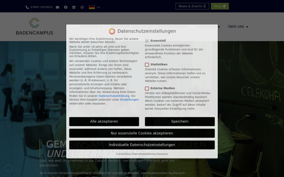Open the email envelope icon in the top bar
This screenshot has width=284, height=177.
pos(57,7)
